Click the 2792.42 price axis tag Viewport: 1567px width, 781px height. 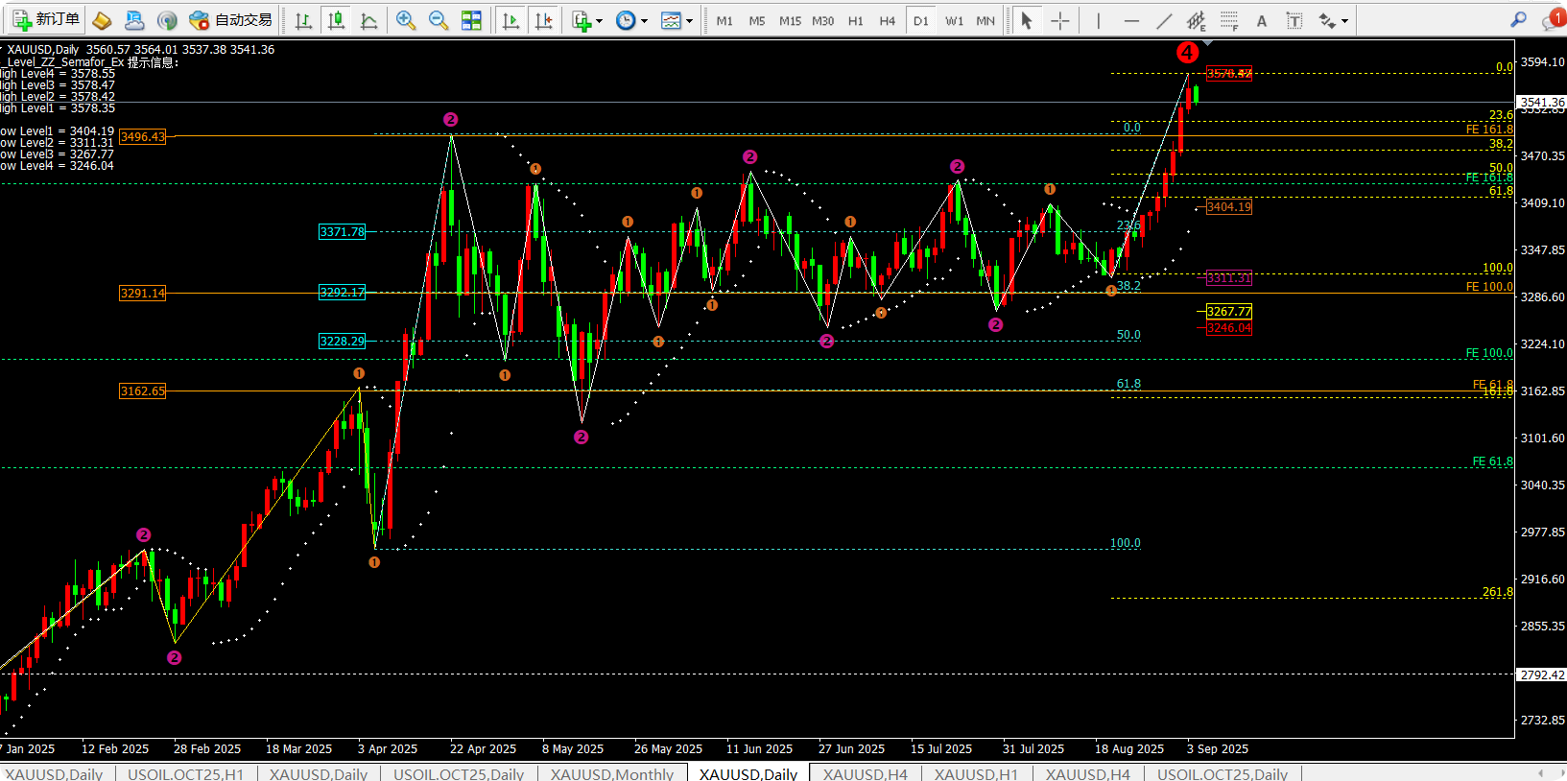1542,674
